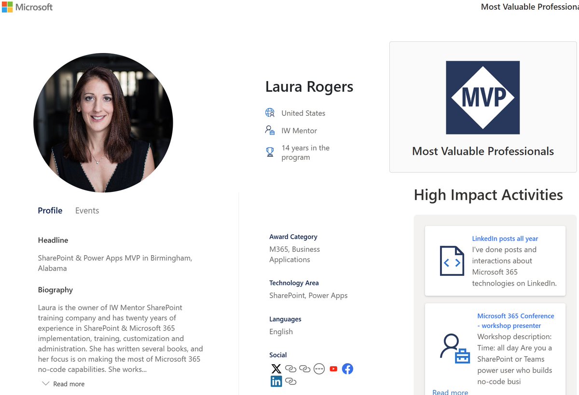
Task: Click the company icon beside IW Mentor
Action: coord(270,130)
